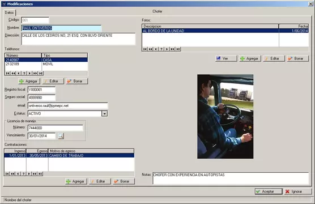315x204 pixels.
Task: Click the Registro fiscal field
Action: [x=41, y=90]
